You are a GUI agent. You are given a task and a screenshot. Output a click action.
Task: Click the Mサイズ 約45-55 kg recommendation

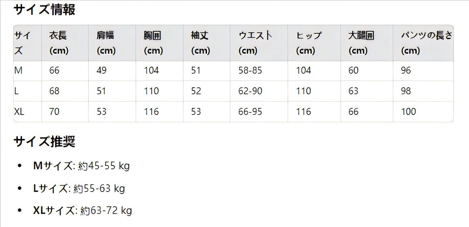click(x=81, y=166)
